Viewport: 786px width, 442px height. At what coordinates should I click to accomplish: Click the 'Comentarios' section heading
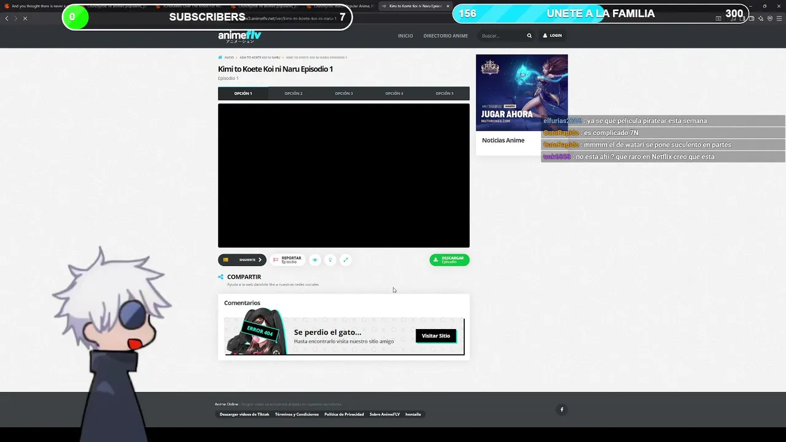[x=242, y=303]
